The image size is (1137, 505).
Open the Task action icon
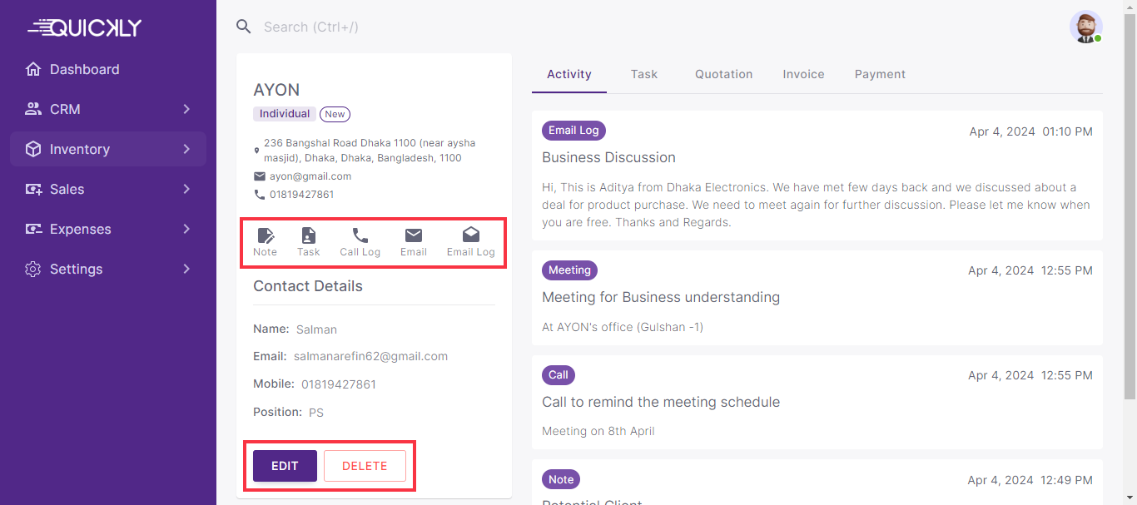(308, 236)
